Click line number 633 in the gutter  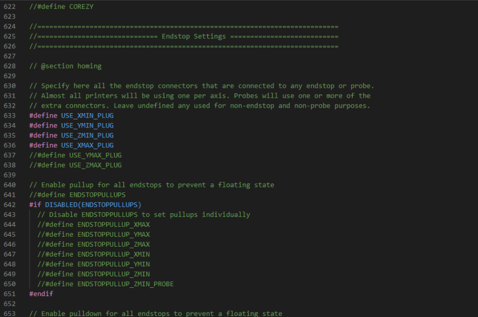coord(9,115)
